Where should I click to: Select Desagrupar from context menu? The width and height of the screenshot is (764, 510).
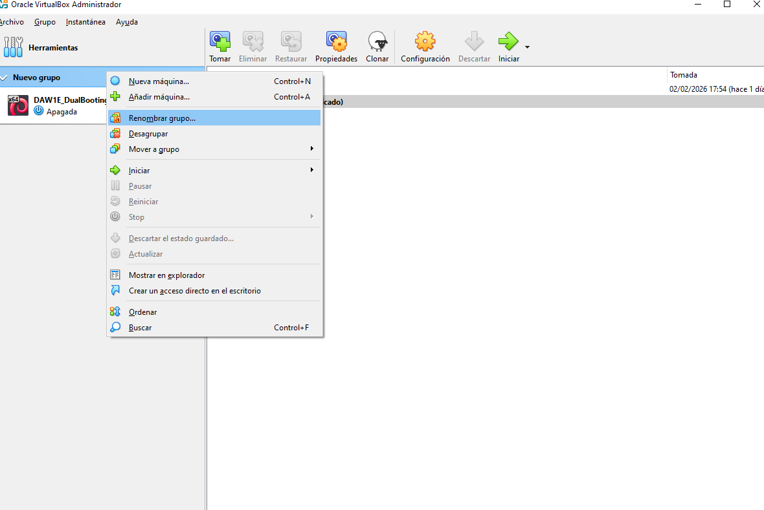click(x=214, y=133)
